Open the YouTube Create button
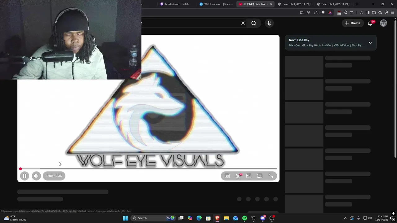397x223 pixels. 353,23
